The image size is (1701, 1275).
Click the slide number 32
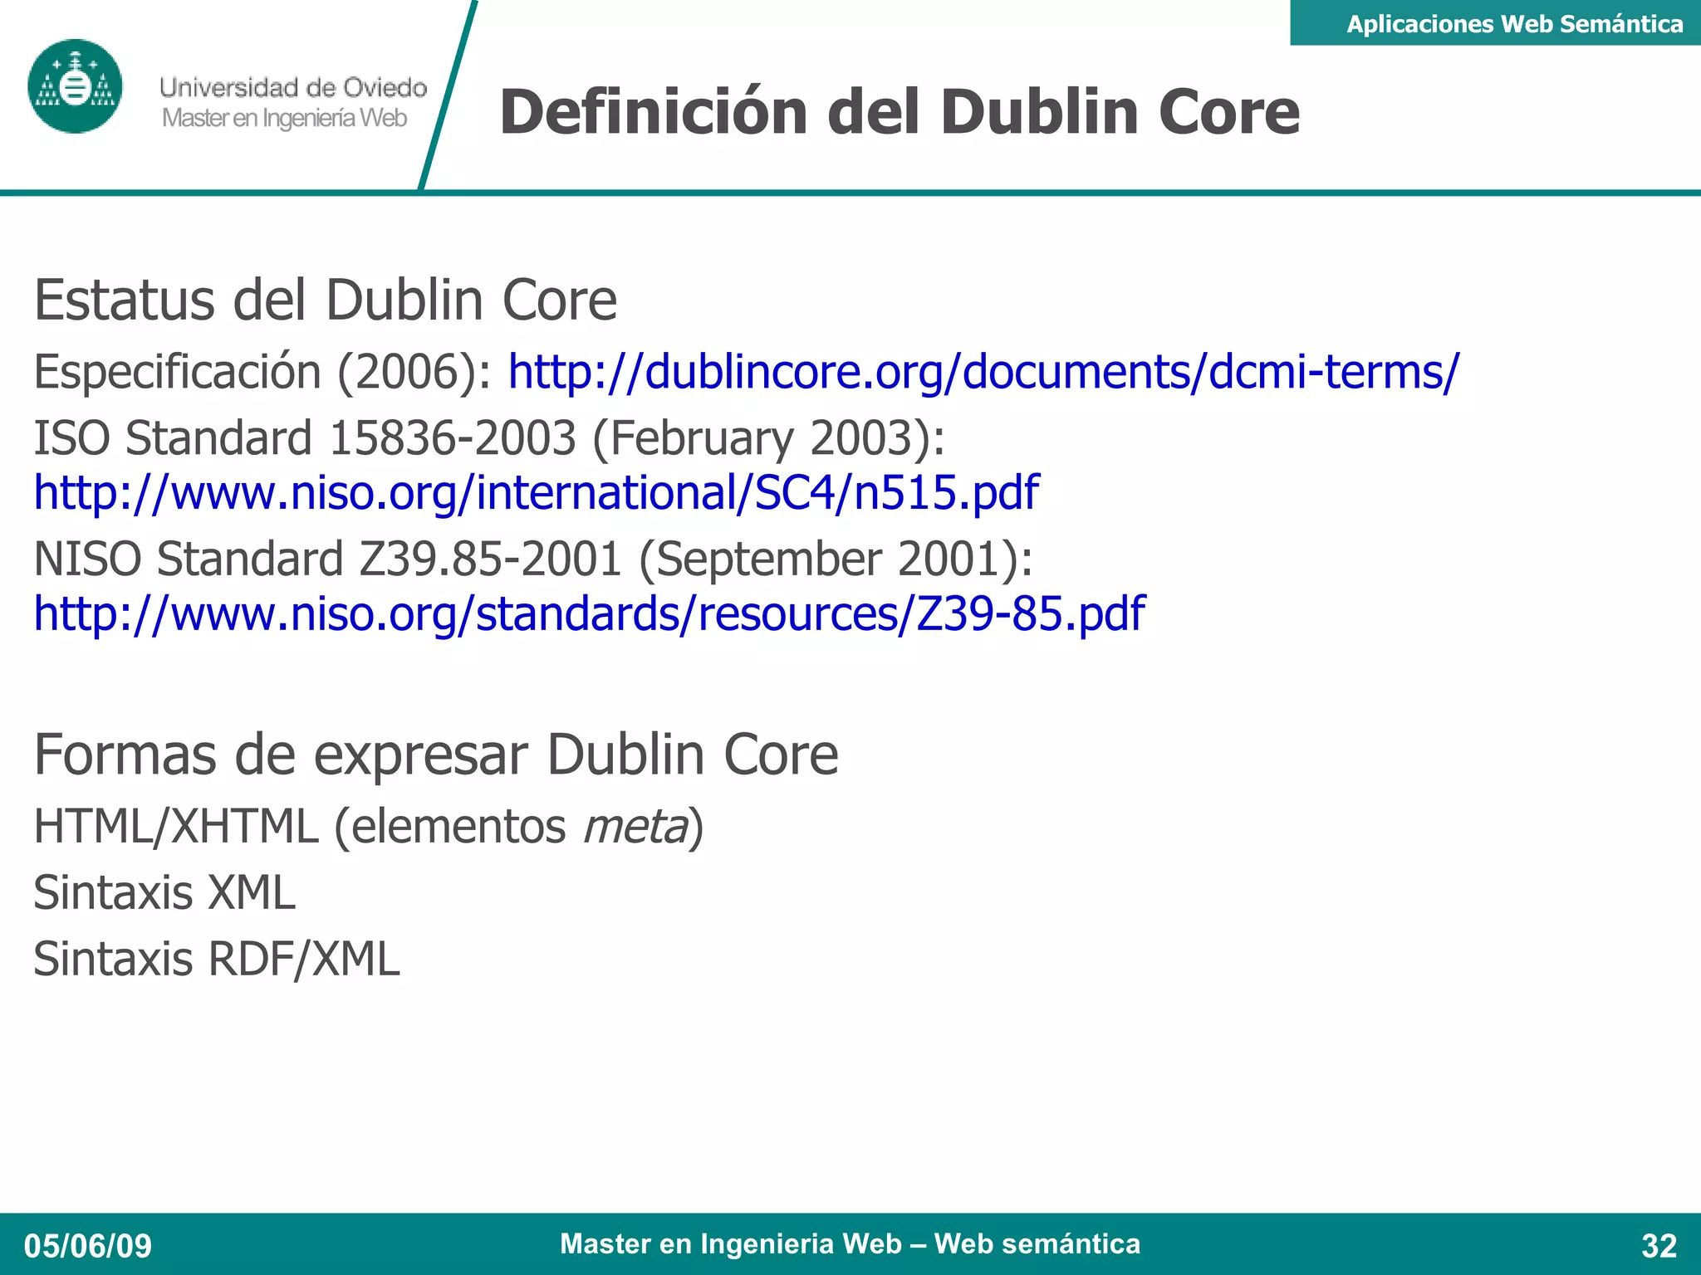pos(1659,1246)
